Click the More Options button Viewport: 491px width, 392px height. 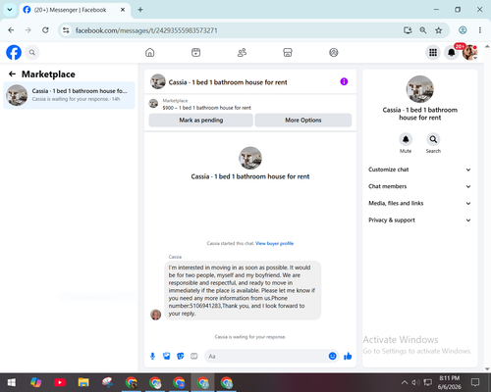pos(303,120)
